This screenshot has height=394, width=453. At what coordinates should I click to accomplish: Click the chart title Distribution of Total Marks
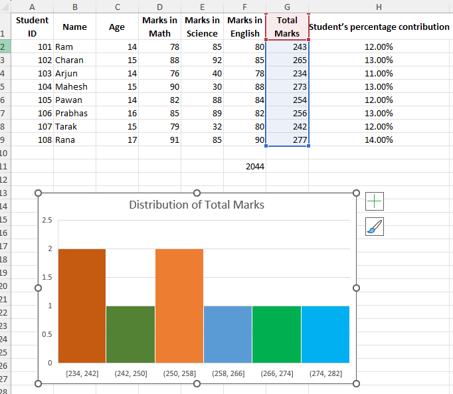point(197,205)
